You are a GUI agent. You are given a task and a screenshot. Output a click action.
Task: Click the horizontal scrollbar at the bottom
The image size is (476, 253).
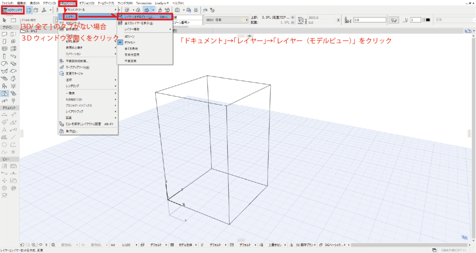[410, 245]
